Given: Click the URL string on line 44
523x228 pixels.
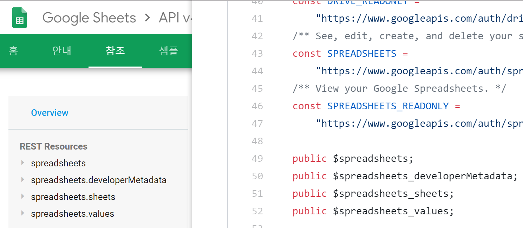Looking at the screenshot, I should point(419,71).
